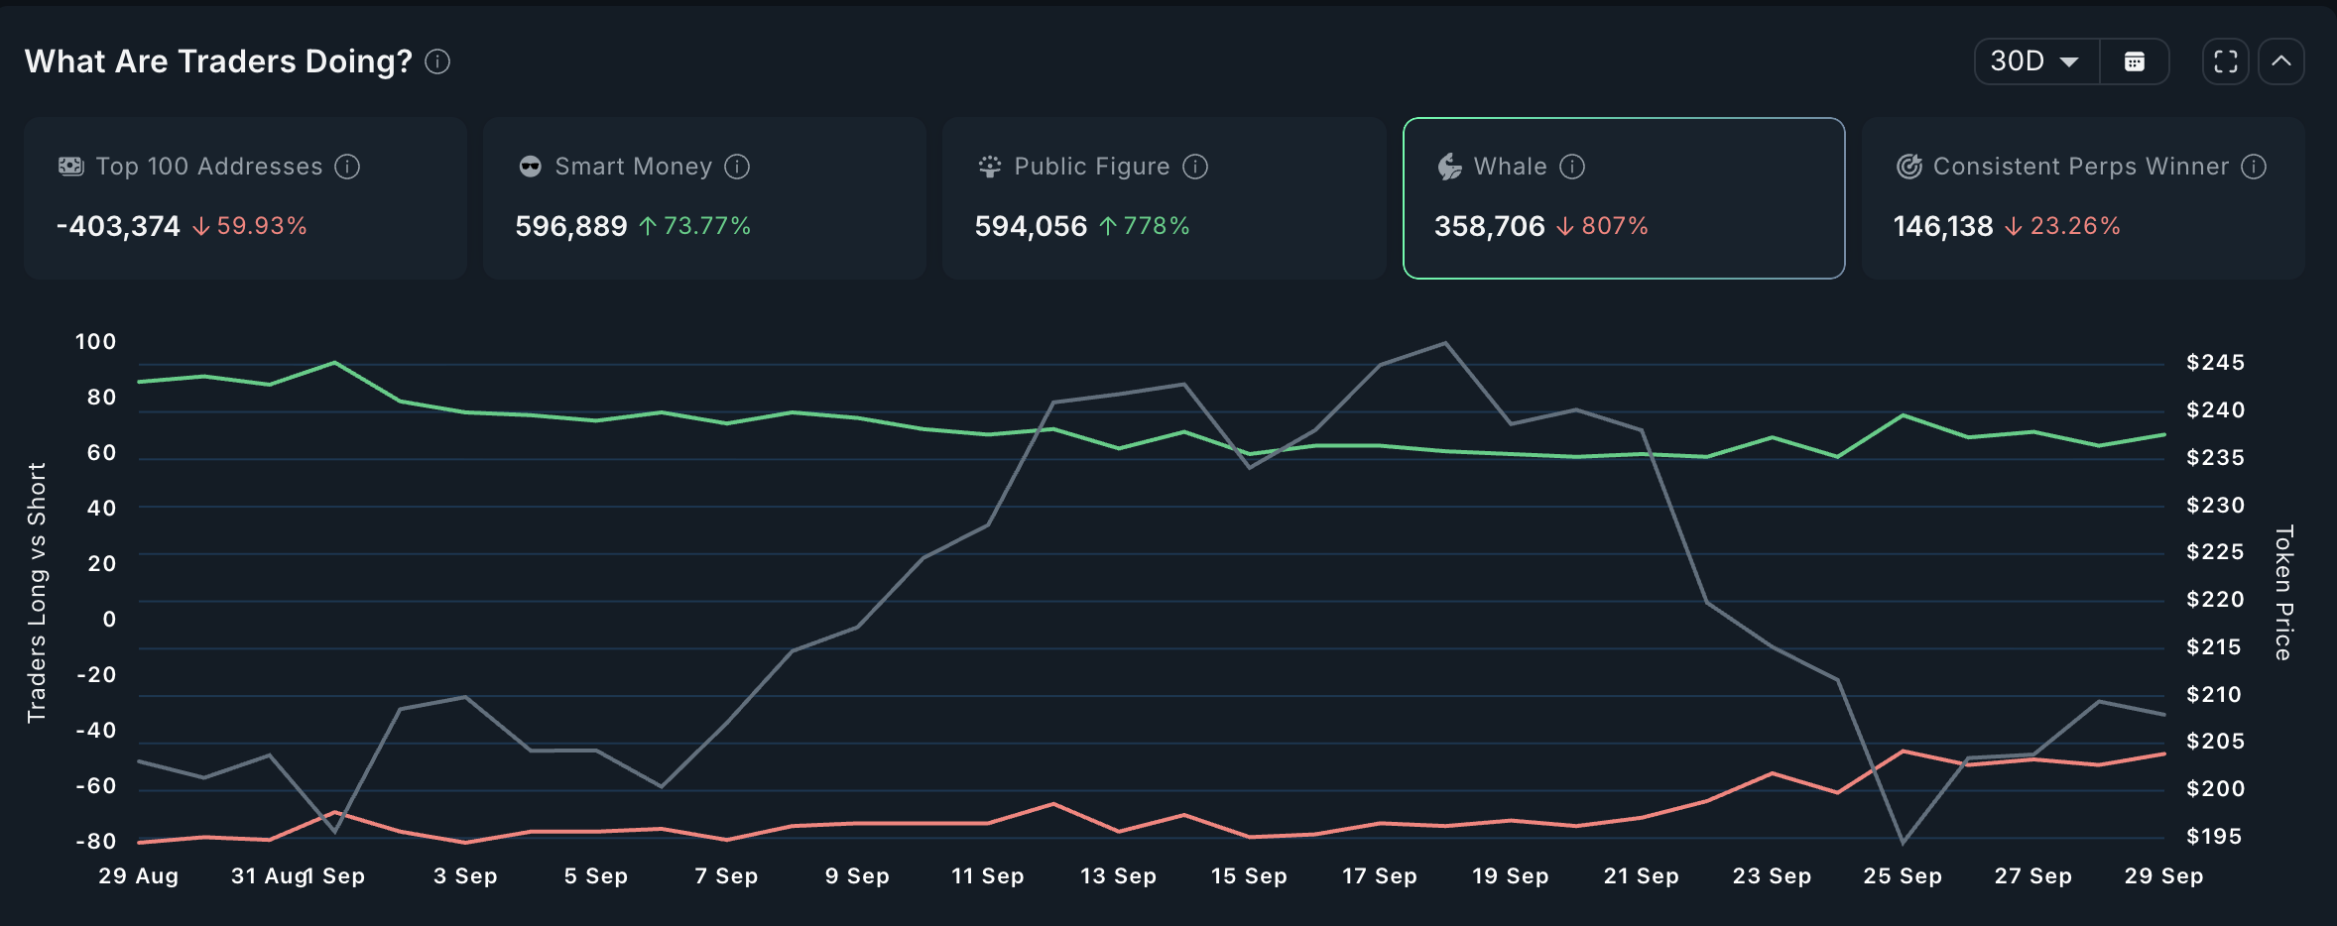Viewport: 2337px width, 926px height.
Task: Open the calendar date picker
Action: tap(2135, 62)
